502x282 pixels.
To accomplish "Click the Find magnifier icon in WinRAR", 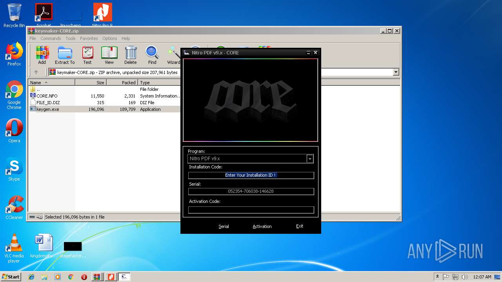I will (x=152, y=55).
